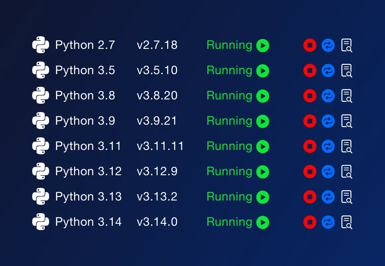The width and height of the screenshot is (385, 266).
Task: View logs for Python 2.7
Action: 347,45
